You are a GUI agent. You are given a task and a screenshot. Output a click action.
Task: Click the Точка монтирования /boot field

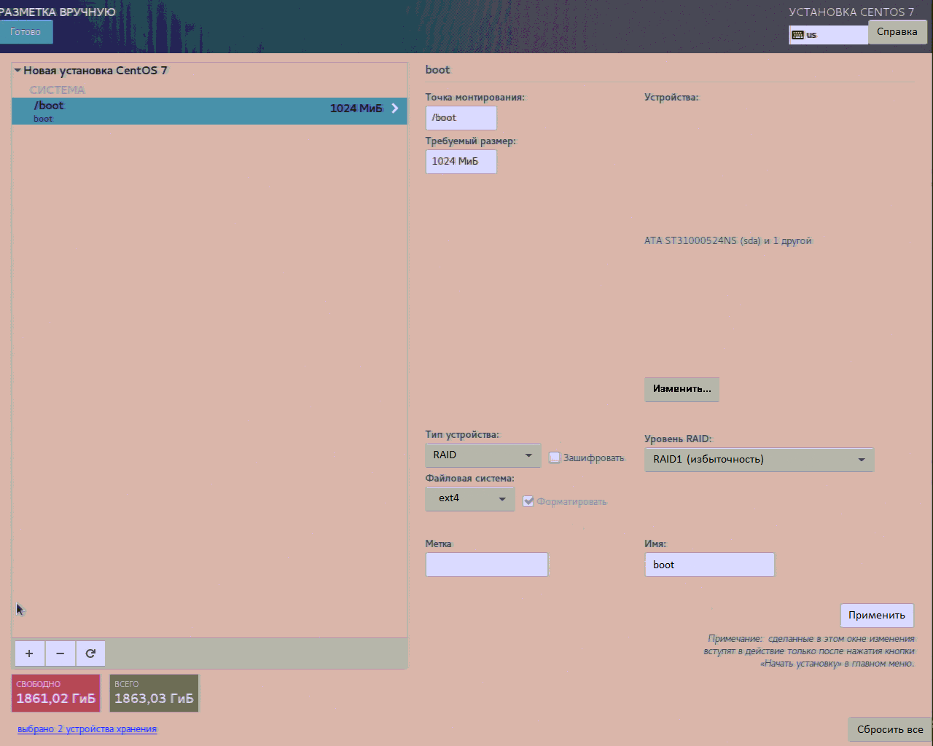click(x=461, y=118)
